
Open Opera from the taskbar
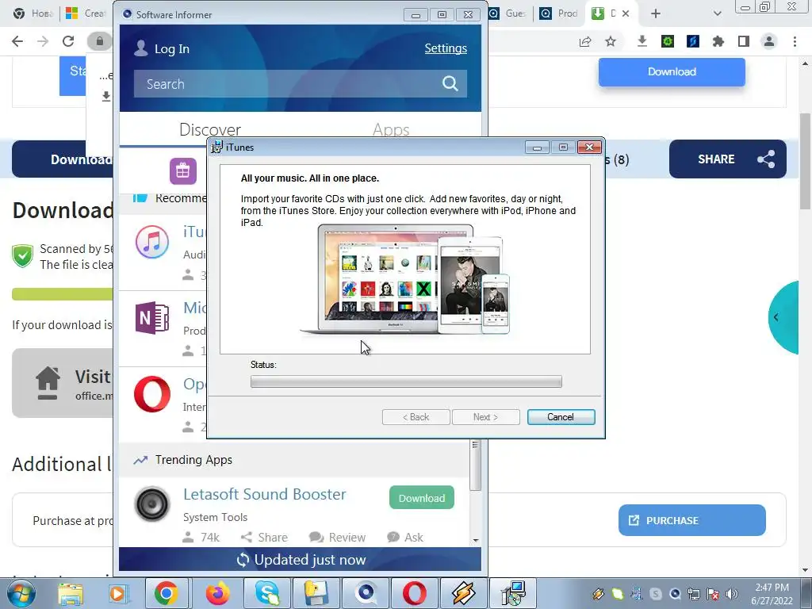pyautogui.click(x=415, y=593)
